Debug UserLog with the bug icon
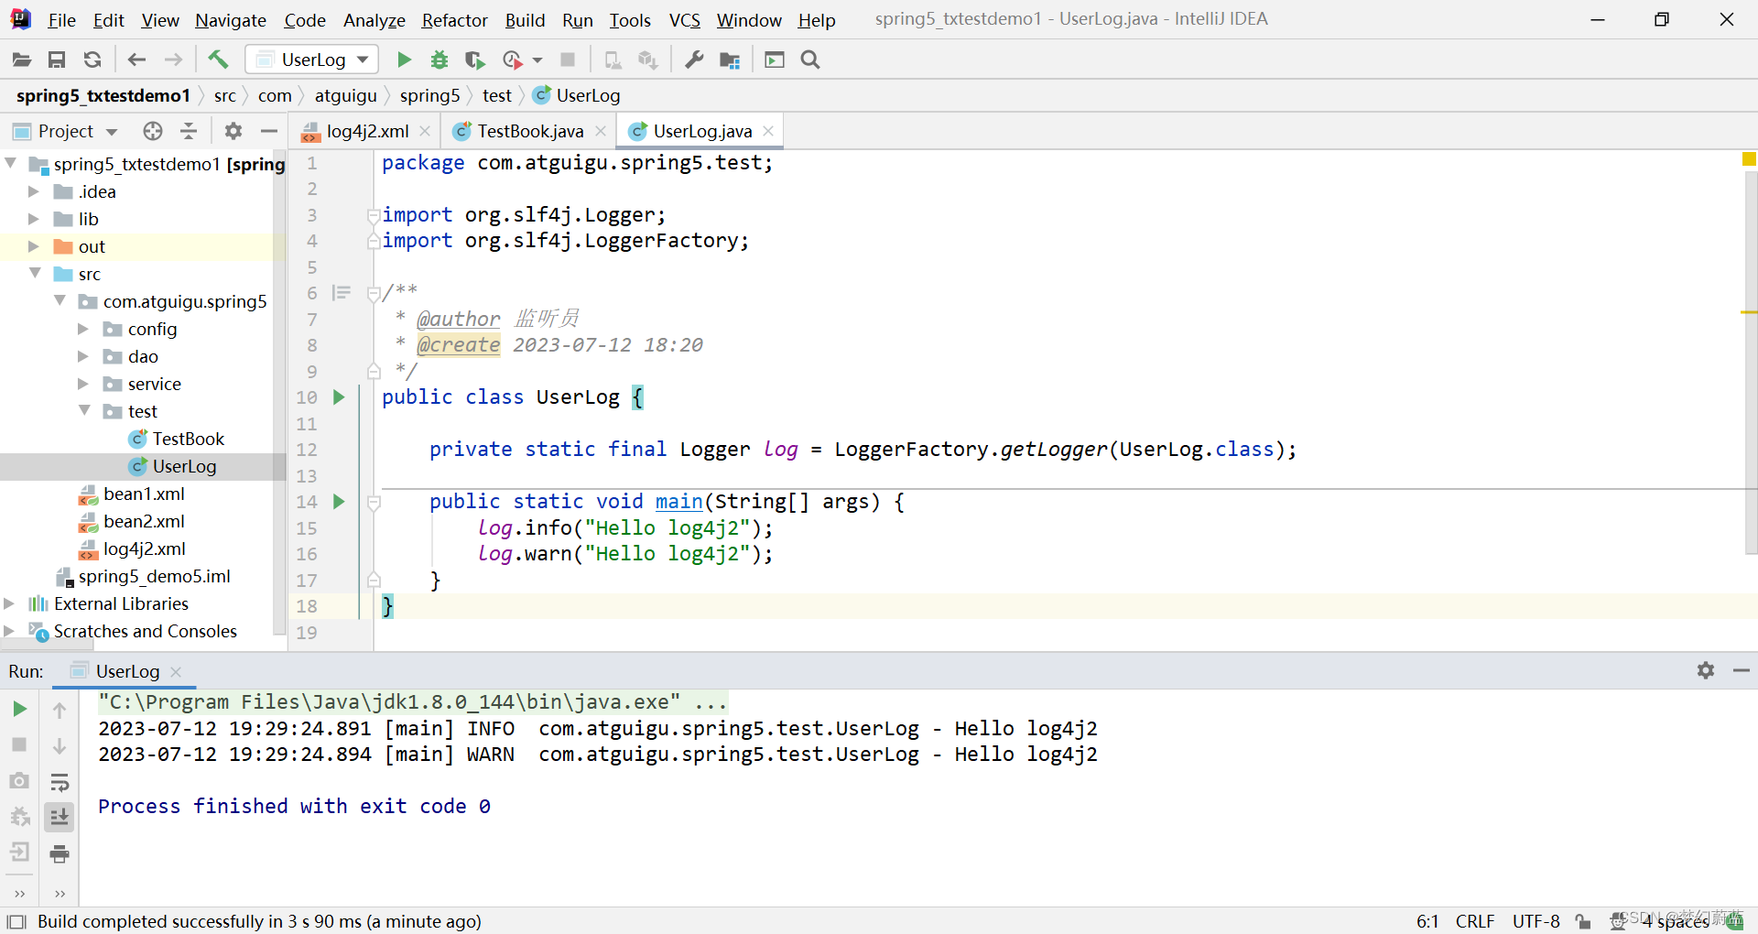The height and width of the screenshot is (934, 1758). (439, 60)
